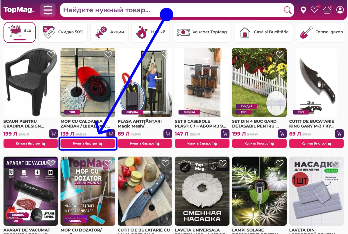Focus the Найдите нужный товар search field
The height and width of the screenshot is (234, 348).
point(171,10)
